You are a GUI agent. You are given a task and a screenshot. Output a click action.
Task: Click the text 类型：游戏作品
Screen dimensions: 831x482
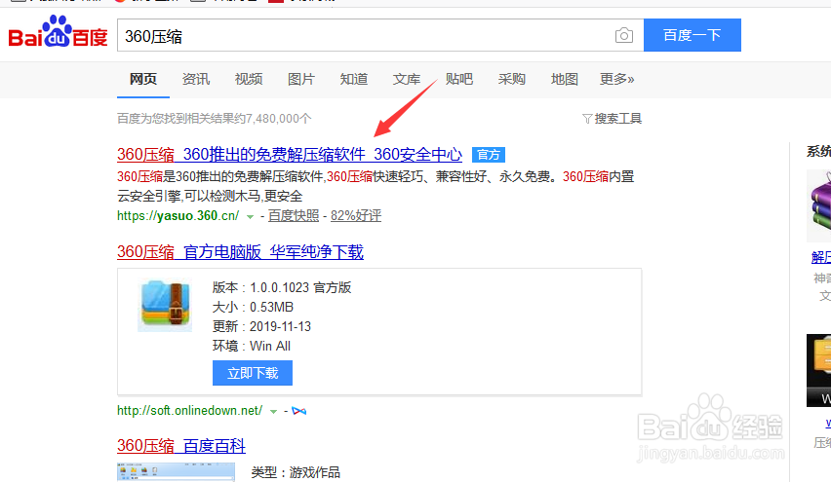pyautogui.click(x=296, y=472)
